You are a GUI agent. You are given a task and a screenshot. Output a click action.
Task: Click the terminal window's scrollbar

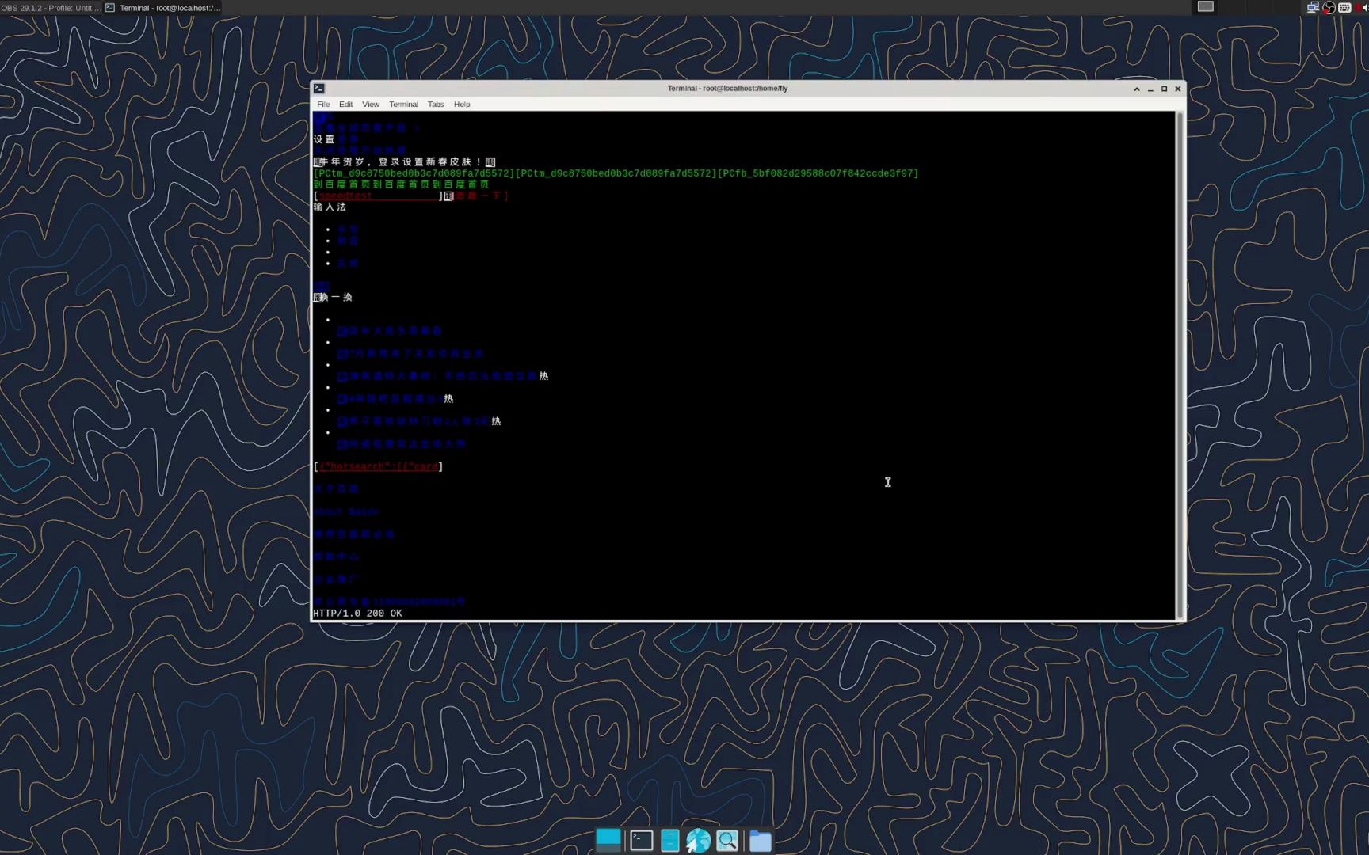[1181, 364]
